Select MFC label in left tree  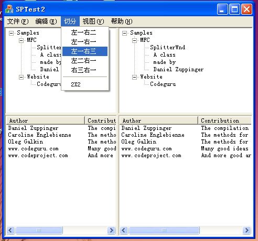31,40
